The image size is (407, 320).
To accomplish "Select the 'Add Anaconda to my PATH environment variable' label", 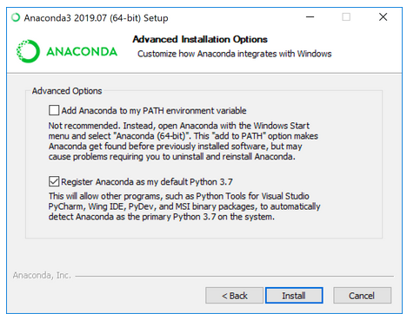I will click(x=154, y=110).
